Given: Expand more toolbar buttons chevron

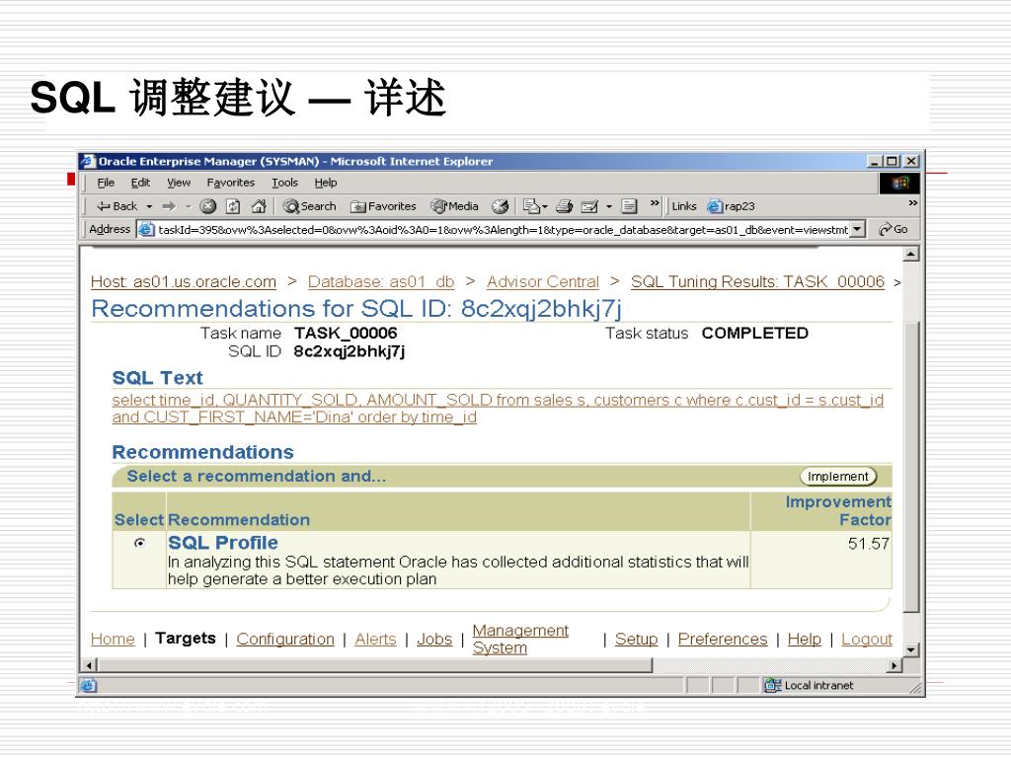Looking at the screenshot, I should [x=655, y=203].
